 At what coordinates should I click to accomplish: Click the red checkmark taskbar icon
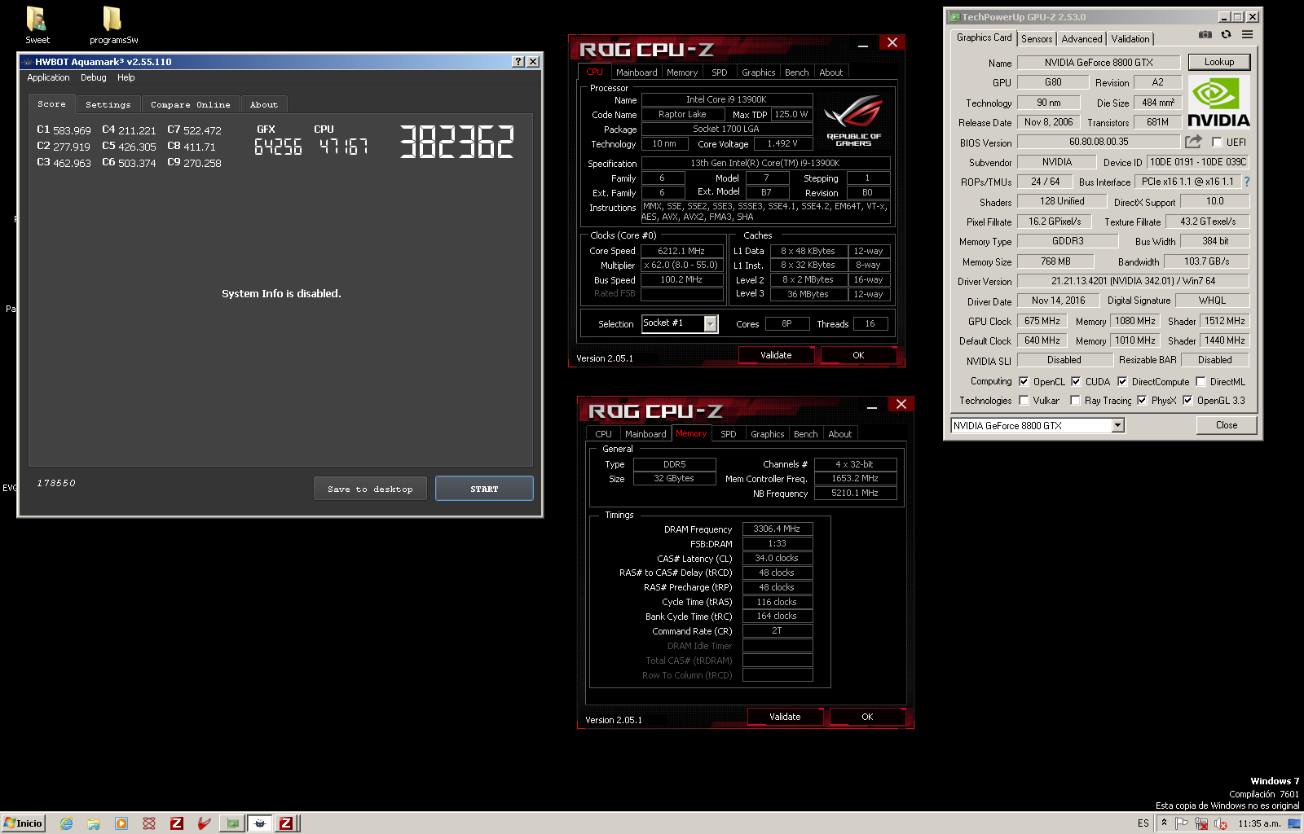coord(205,823)
